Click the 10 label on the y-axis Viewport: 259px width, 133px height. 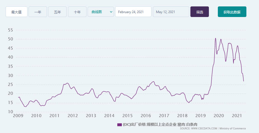point(10,112)
